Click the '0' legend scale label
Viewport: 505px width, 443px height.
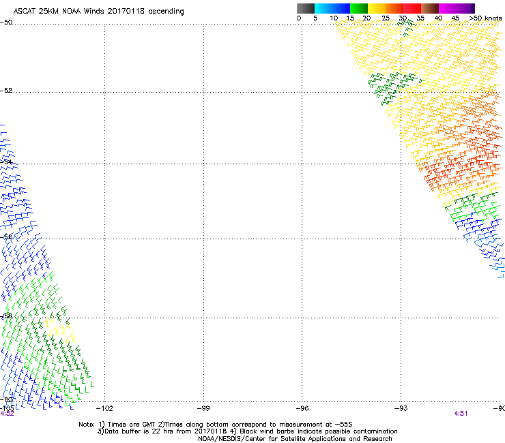299,18
